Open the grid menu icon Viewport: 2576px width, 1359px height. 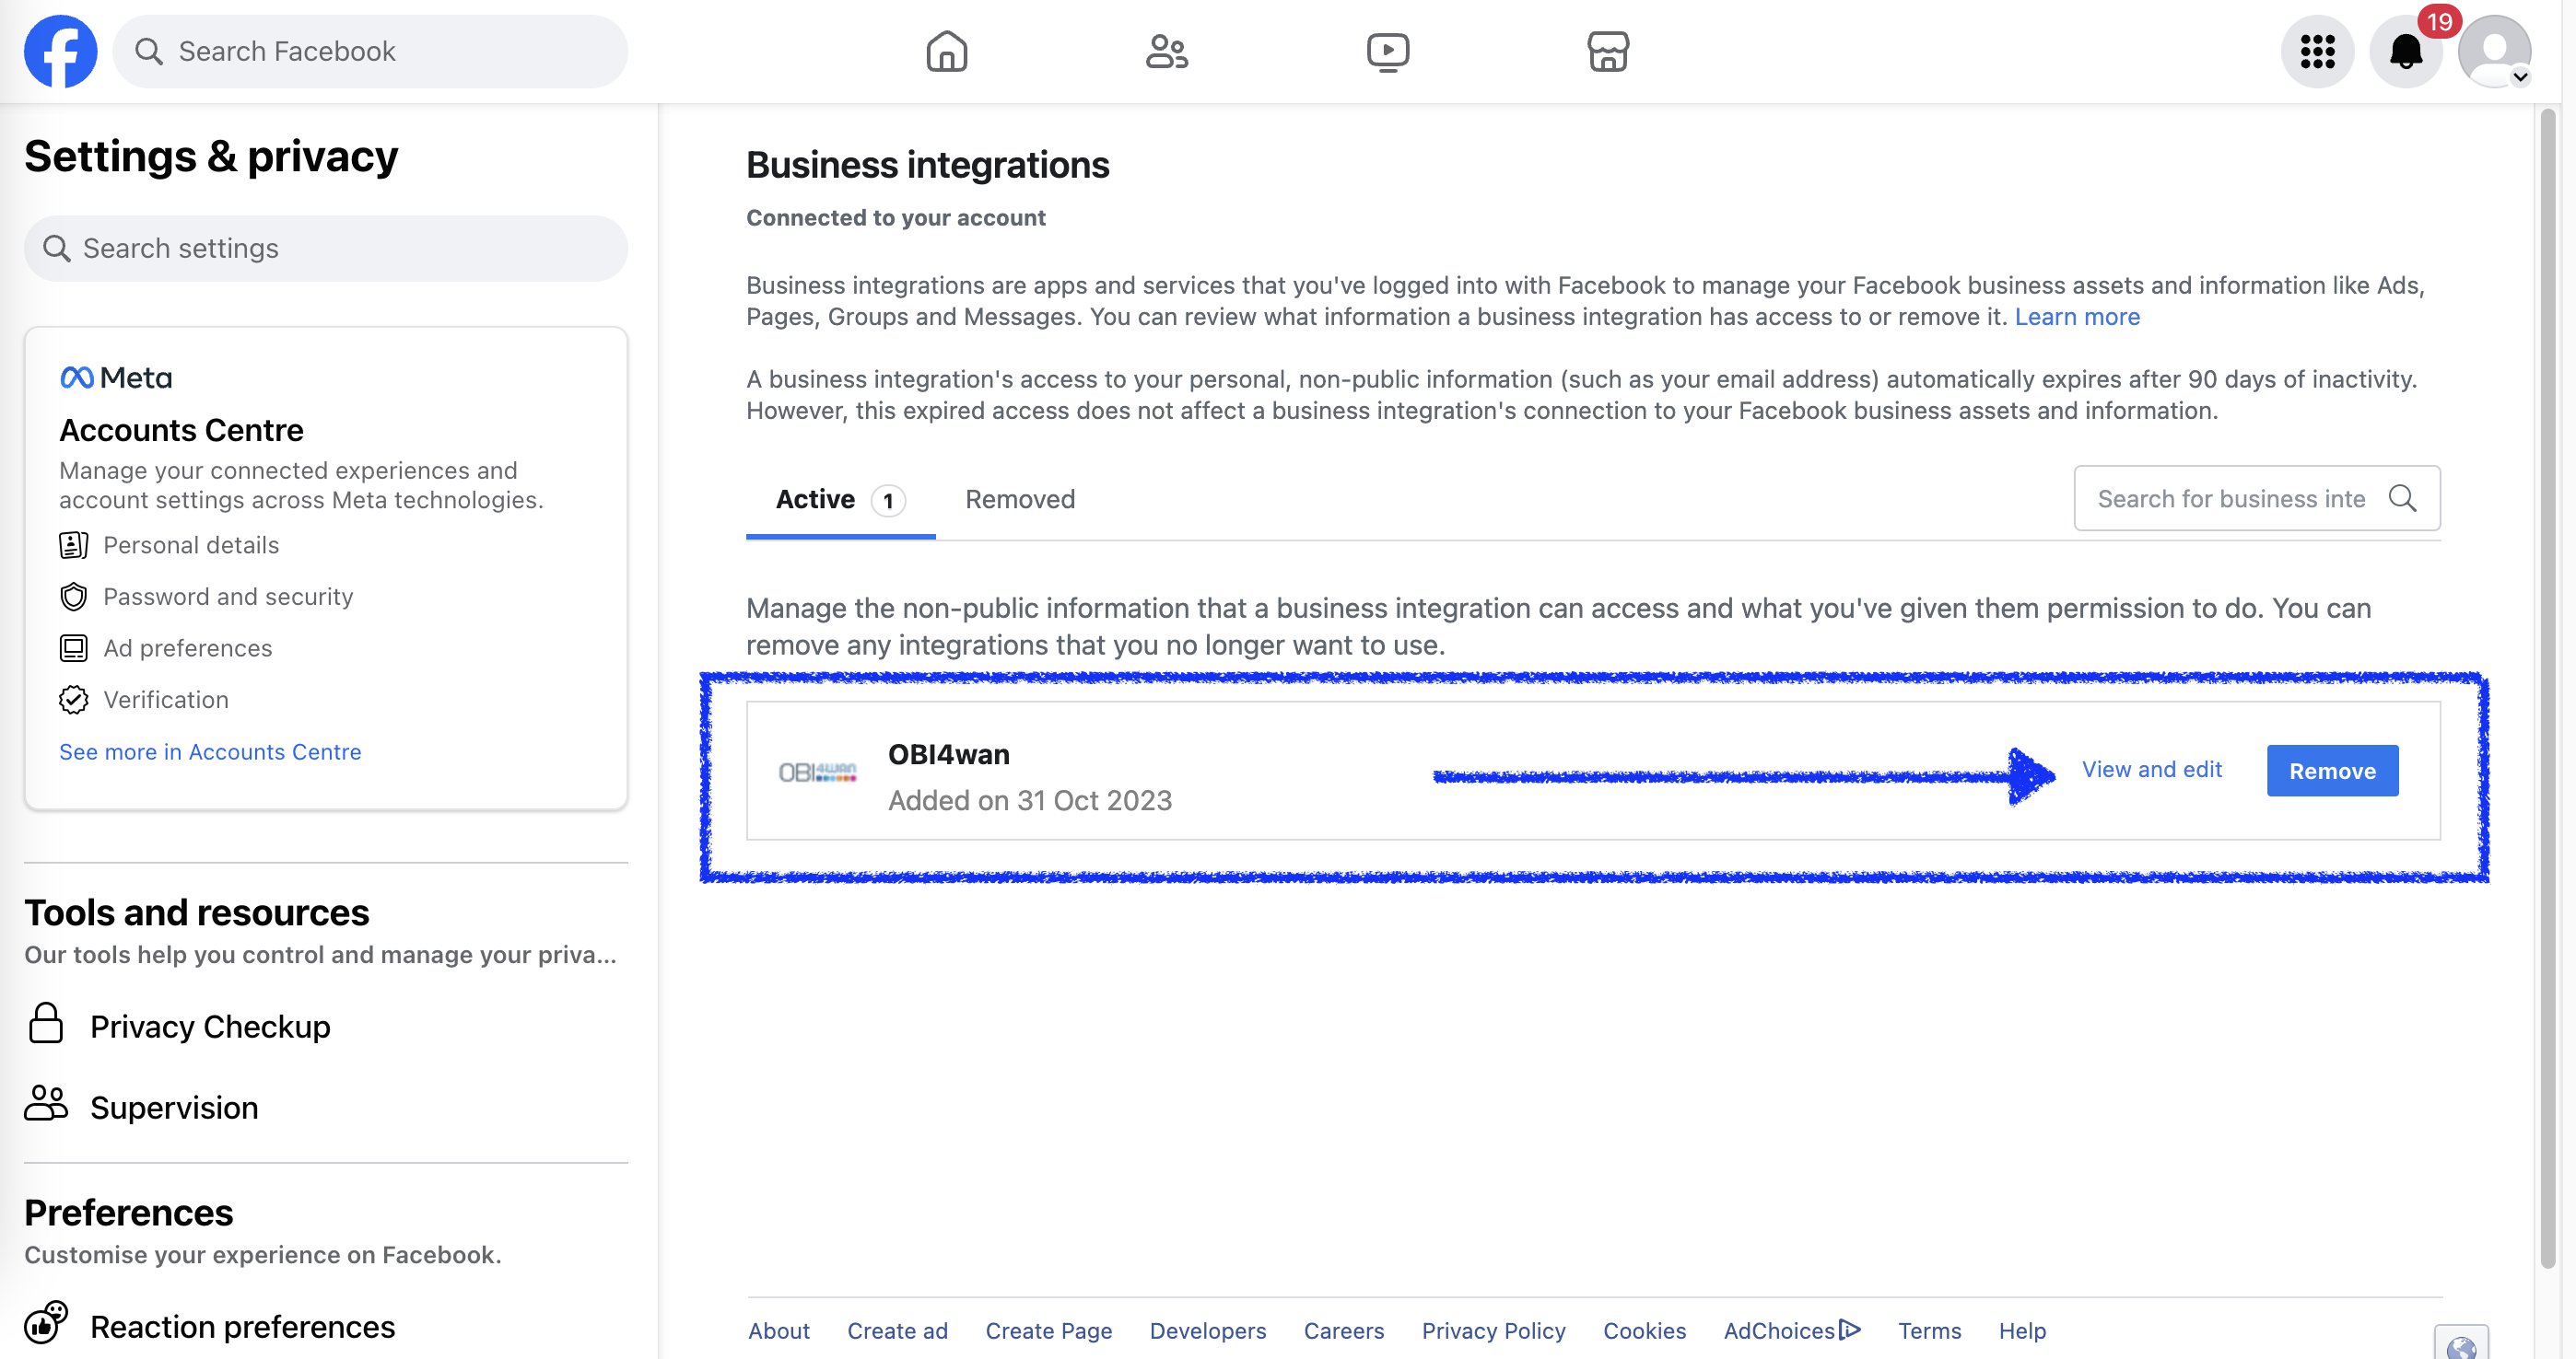(2317, 51)
